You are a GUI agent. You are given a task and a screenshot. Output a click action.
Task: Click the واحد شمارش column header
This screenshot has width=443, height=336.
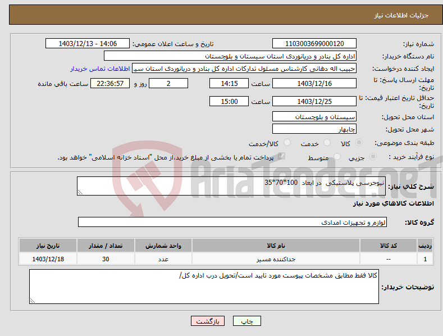(163, 246)
